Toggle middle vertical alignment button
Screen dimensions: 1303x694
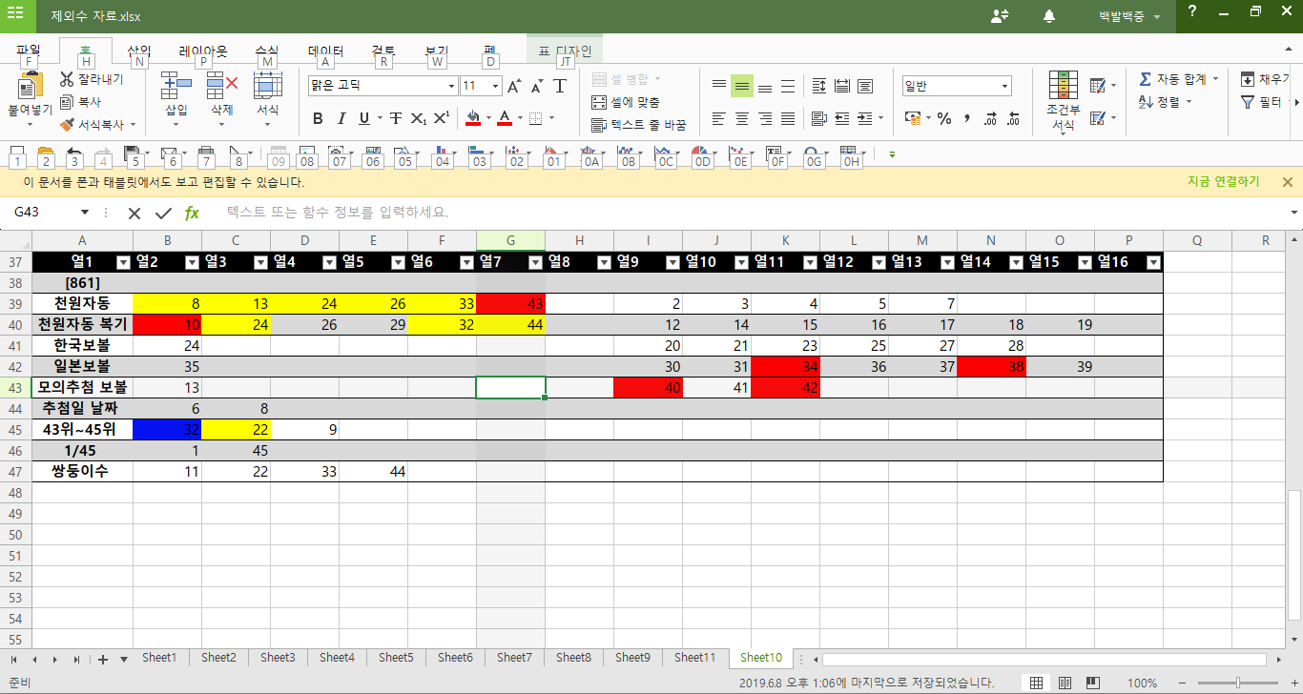pyautogui.click(x=742, y=86)
